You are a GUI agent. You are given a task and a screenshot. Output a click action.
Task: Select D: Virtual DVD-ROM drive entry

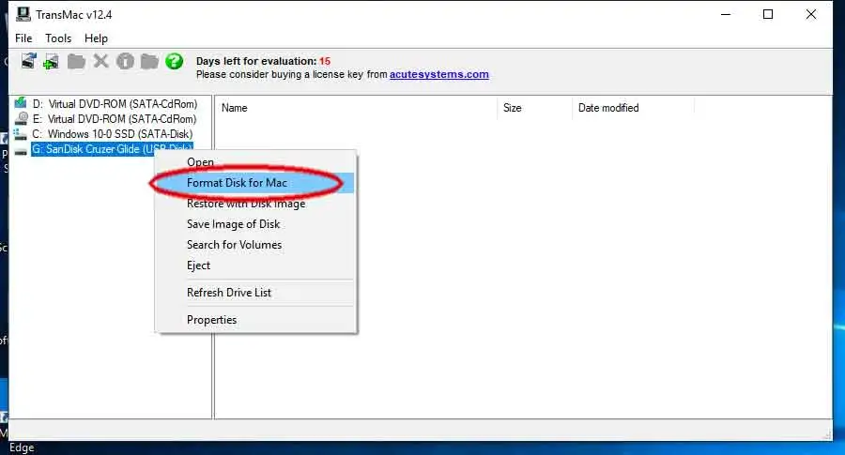[x=115, y=103]
